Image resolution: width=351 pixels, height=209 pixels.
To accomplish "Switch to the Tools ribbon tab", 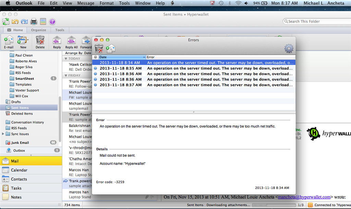I will (60, 30).
